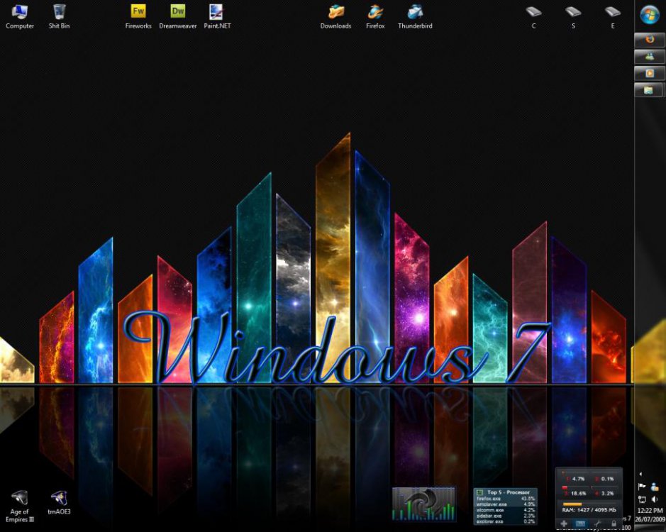Viewport: 666px width, 532px height.
Task: Launch Paint.NET from the desktop
Action: pos(216,12)
